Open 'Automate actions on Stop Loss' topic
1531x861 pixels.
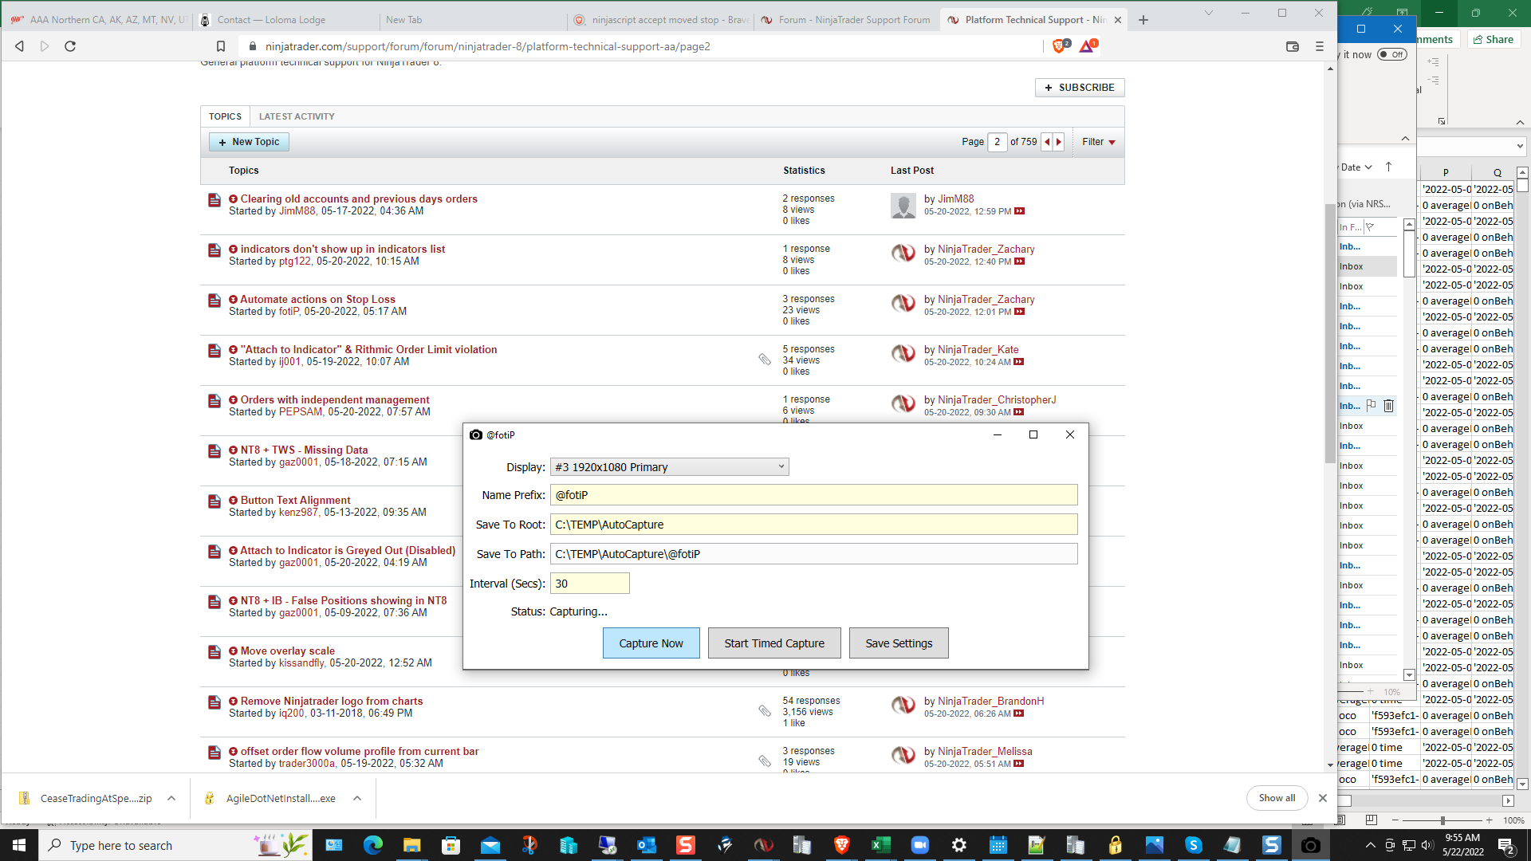(317, 299)
